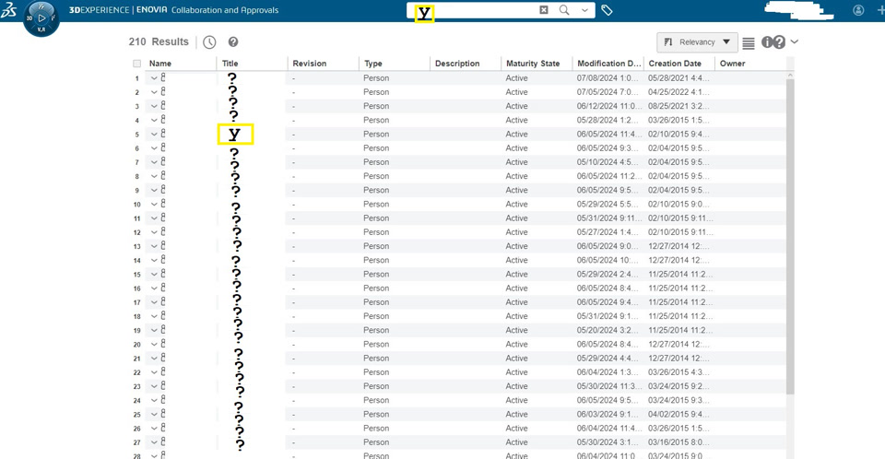Click the person icon in row 15
885x459 pixels.
pyautogui.click(x=164, y=274)
